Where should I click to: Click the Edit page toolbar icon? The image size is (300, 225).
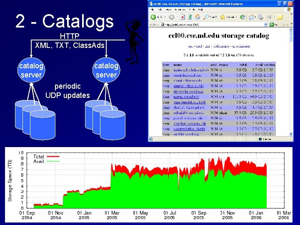pos(269,17)
